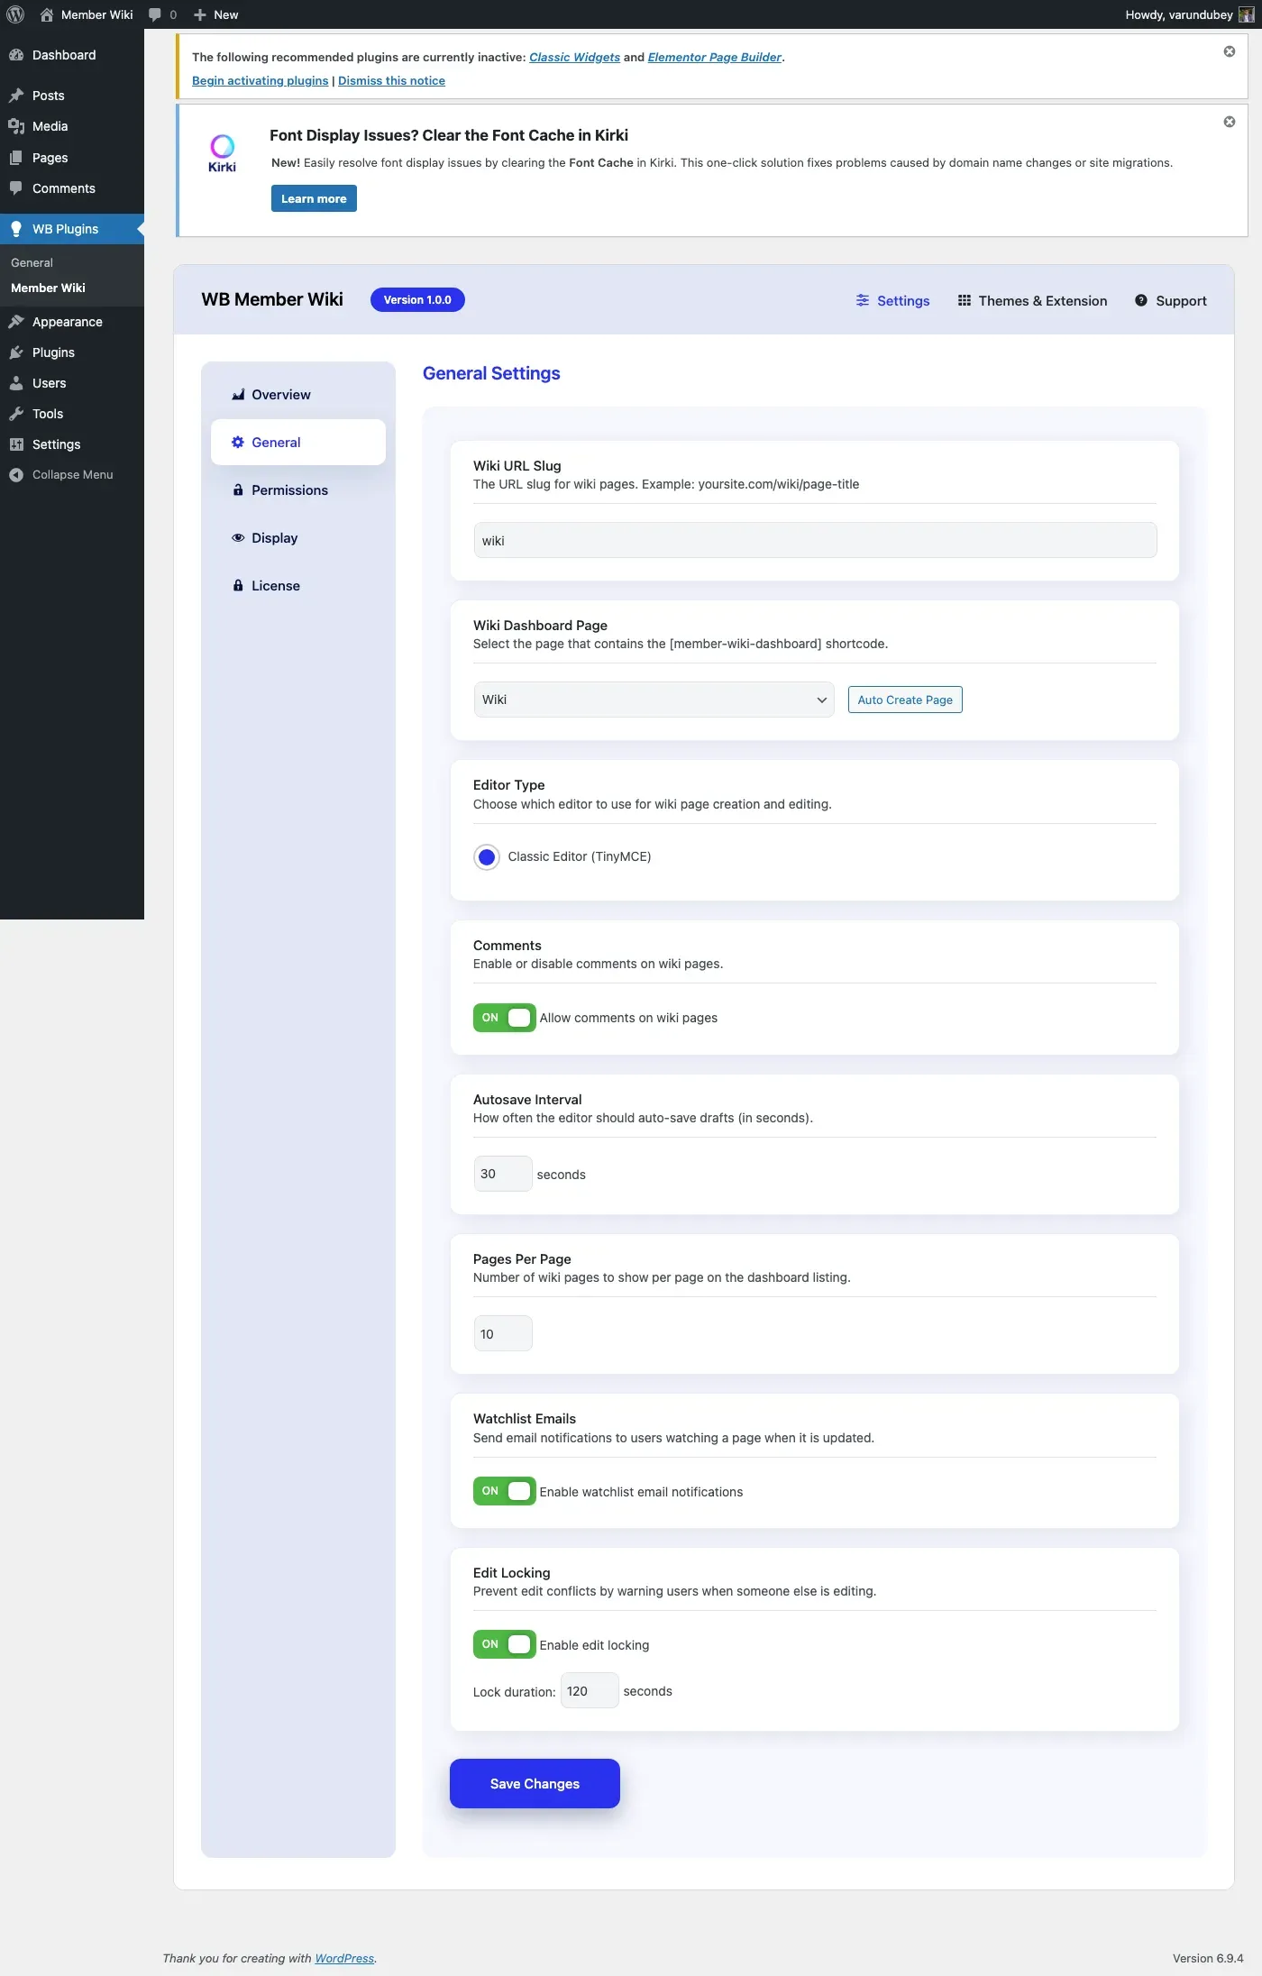Click the Auto Create Page button
This screenshot has height=1976, width=1262.
coord(905,700)
